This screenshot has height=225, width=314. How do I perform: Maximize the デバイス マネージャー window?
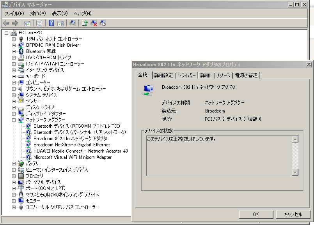click(297, 4)
